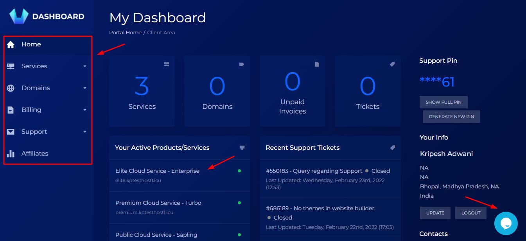Click the Update info button
This screenshot has height=241, width=526.
pyautogui.click(x=435, y=213)
